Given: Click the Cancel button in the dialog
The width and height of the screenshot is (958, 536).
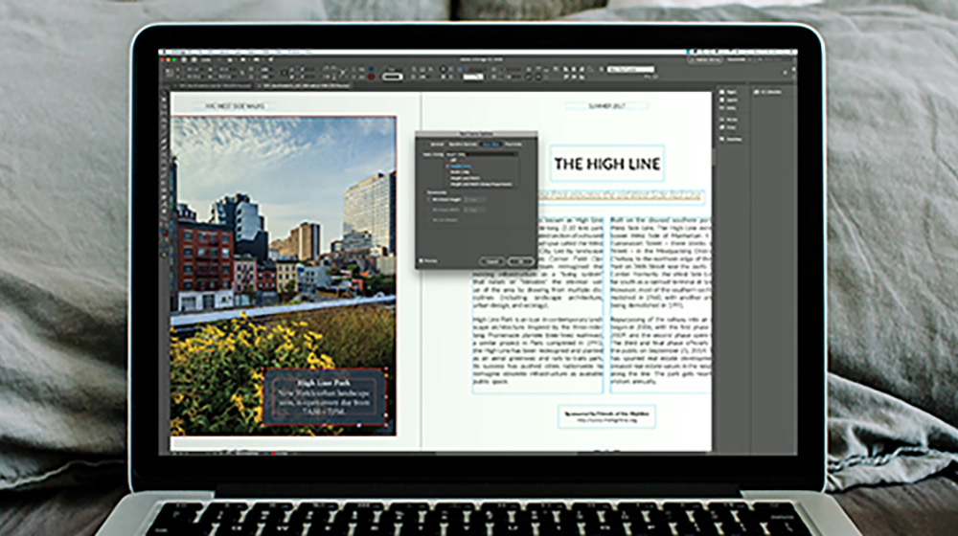Looking at the screenshot, I should [x=491, y=261].
